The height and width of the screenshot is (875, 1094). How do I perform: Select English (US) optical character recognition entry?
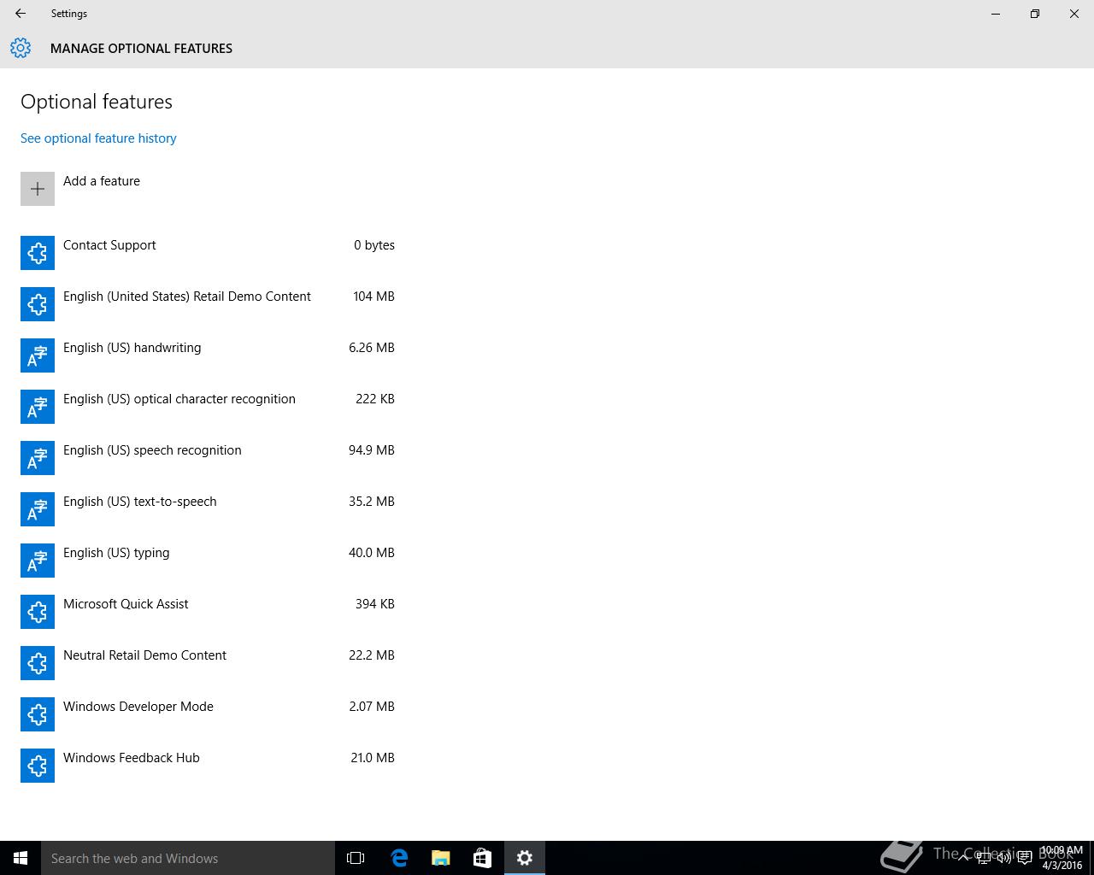point(179,399)
